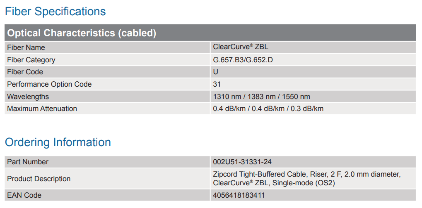
Task: Select the 0.4 dB/km attenuation values cell
Action: pos(268,109)
